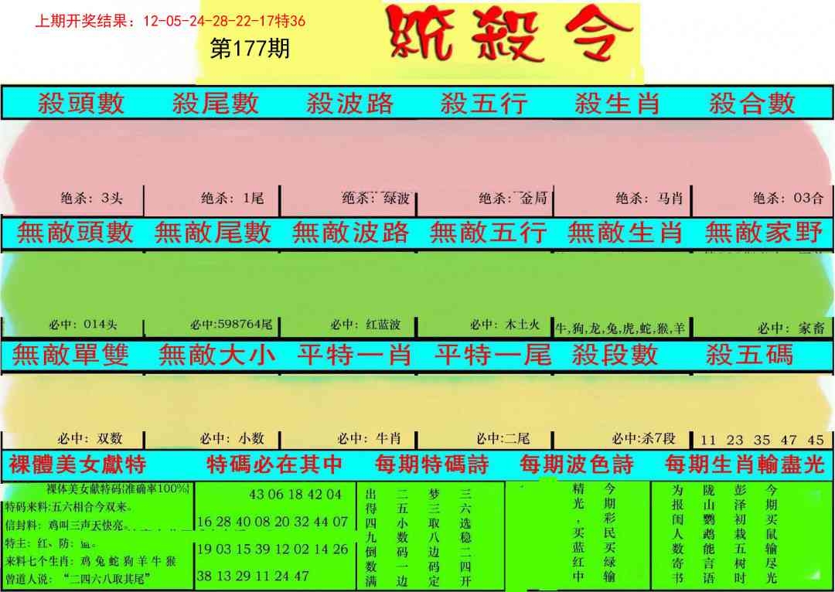Click the 上期开奖结果 line at top
The width and height of the screenshot is (835, 592).
[170, 22]
